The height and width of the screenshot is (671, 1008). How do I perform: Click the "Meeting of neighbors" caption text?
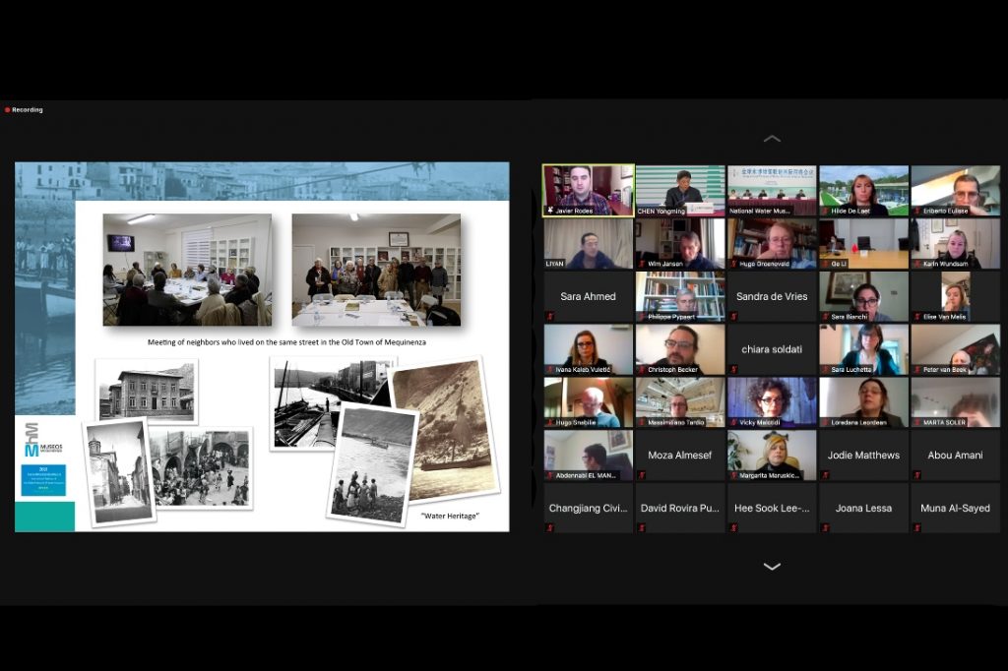(x=286, y=342)
